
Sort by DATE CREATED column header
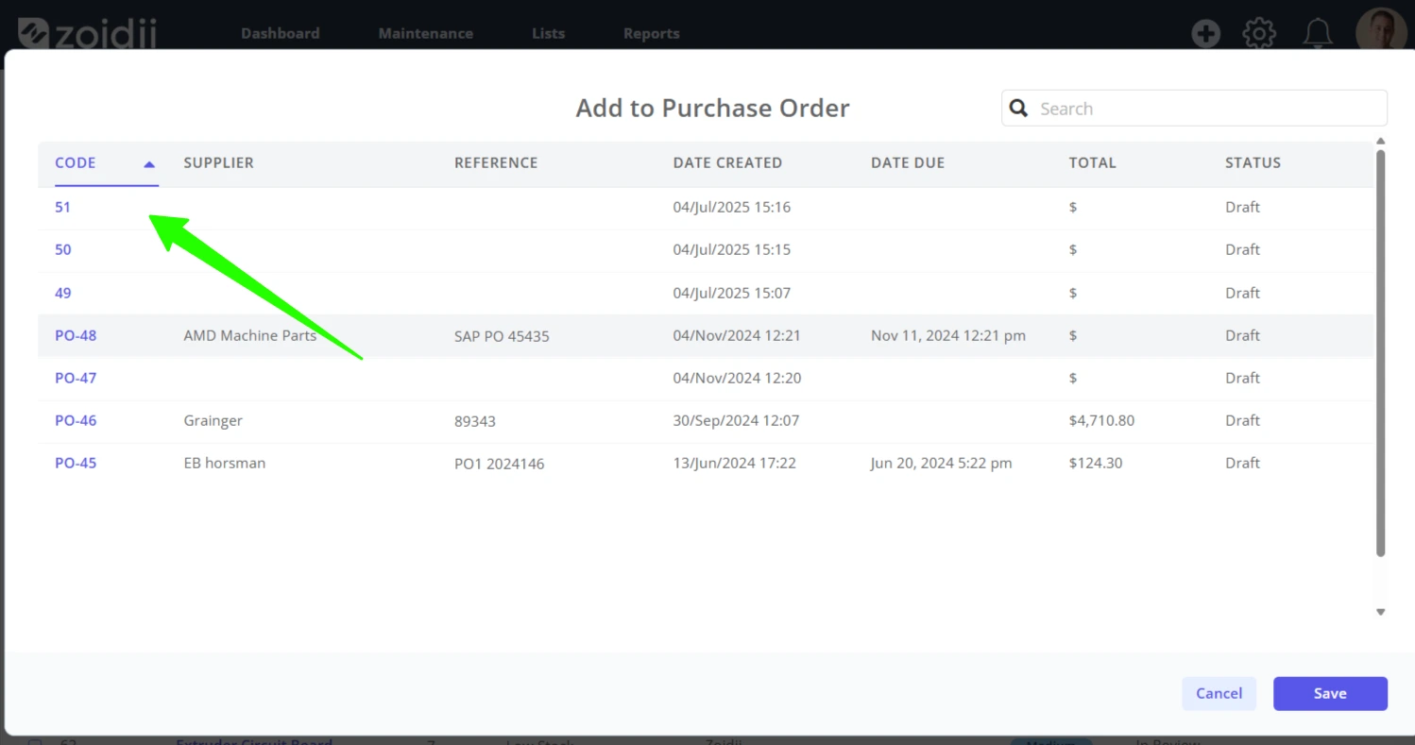click(727, 162)
